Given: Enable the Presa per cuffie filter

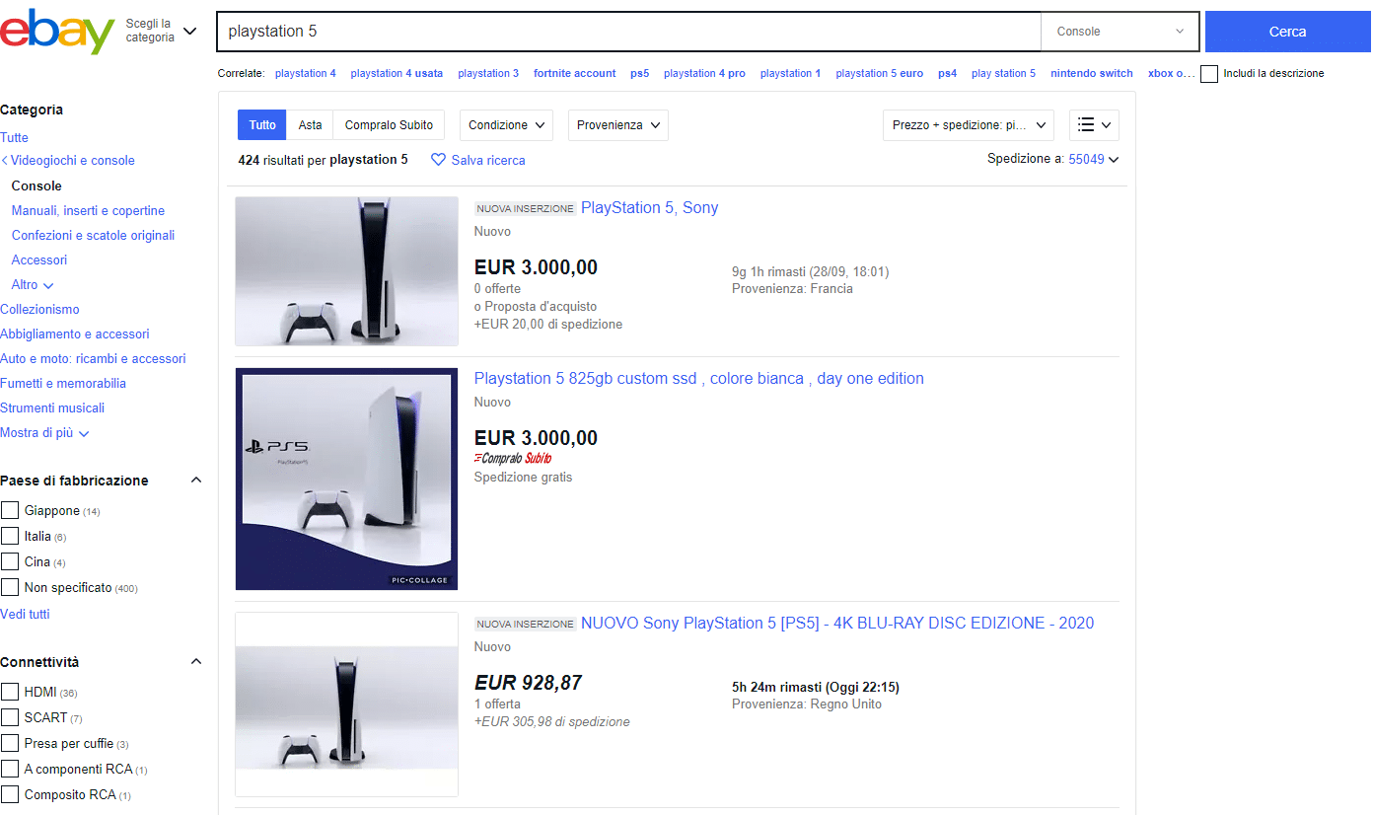Looking at the screenshot, I should (10, 744).
